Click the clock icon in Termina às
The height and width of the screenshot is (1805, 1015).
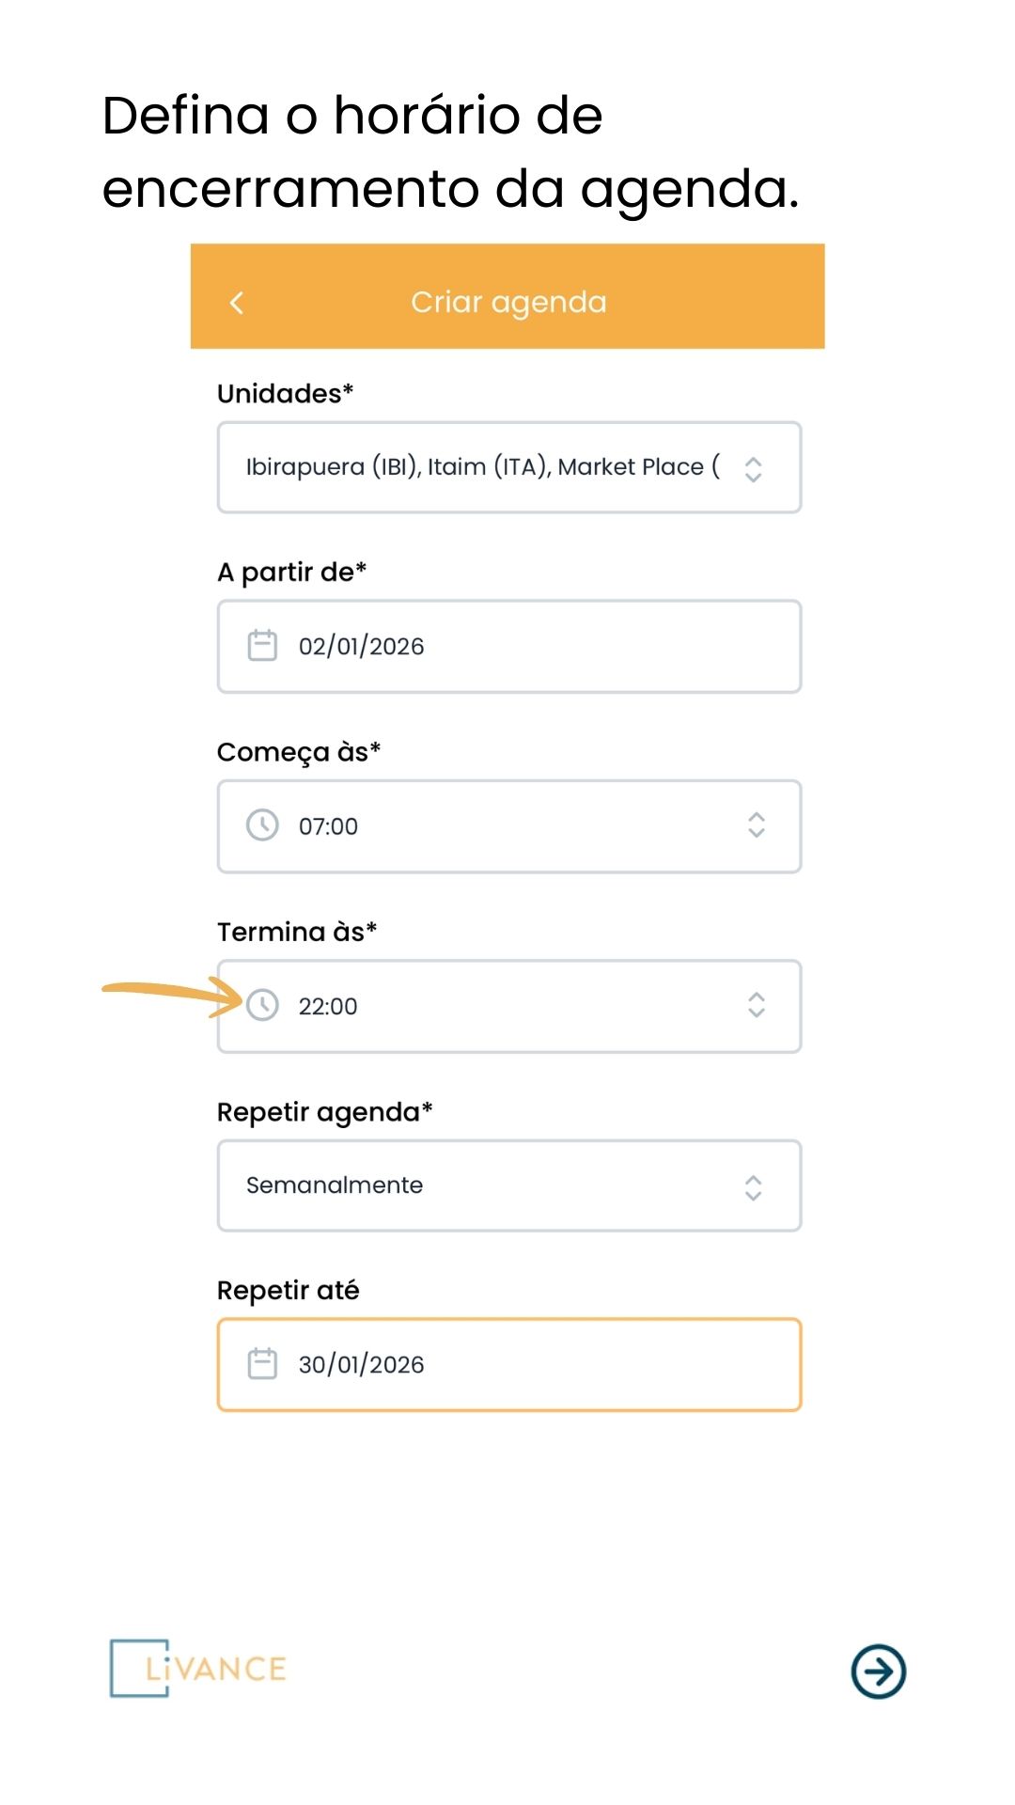(x=262, y=1005)
